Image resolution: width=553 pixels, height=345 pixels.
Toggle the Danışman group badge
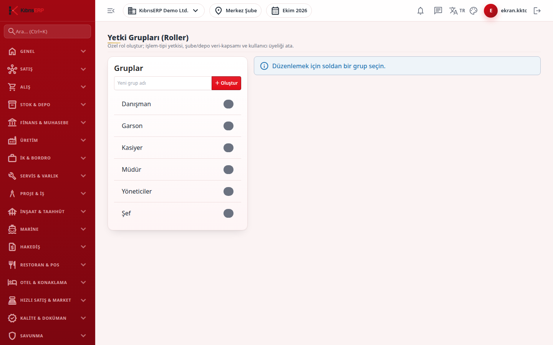tap(228, 104)
